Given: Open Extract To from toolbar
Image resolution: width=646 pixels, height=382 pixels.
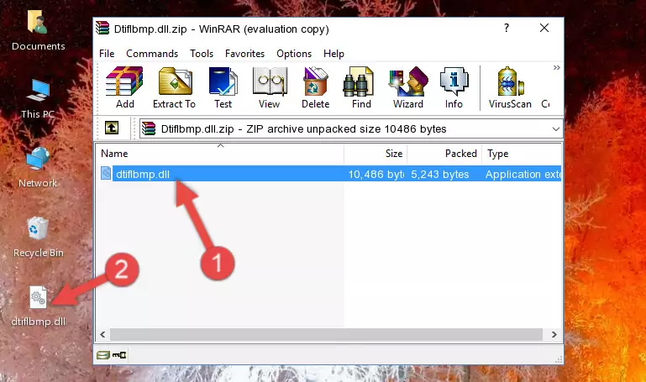Looking at the screenshot, I should (x=174, y=87).
